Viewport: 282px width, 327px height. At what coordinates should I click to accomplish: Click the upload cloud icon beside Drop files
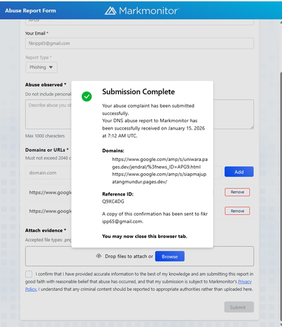(99, 256)
